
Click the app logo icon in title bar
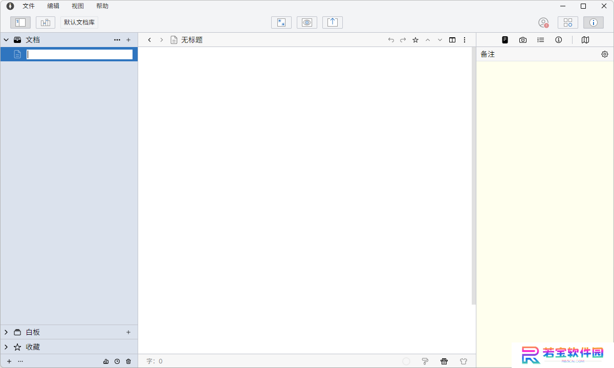click(10, 6)
